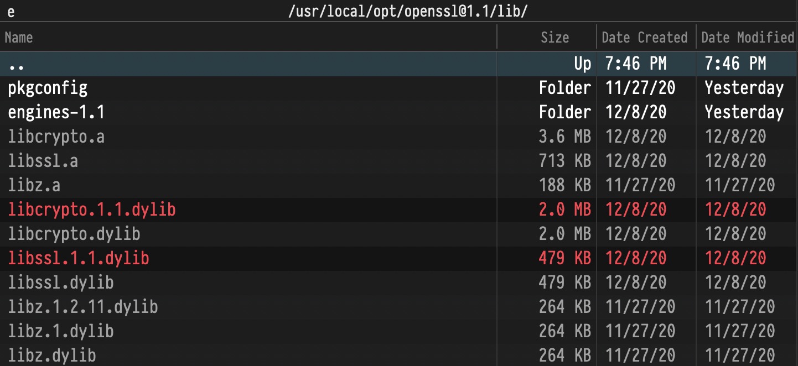The width and height of the screenshot is (798, 366).
Task: Sort files by the Size column
Action: point(555,37)
